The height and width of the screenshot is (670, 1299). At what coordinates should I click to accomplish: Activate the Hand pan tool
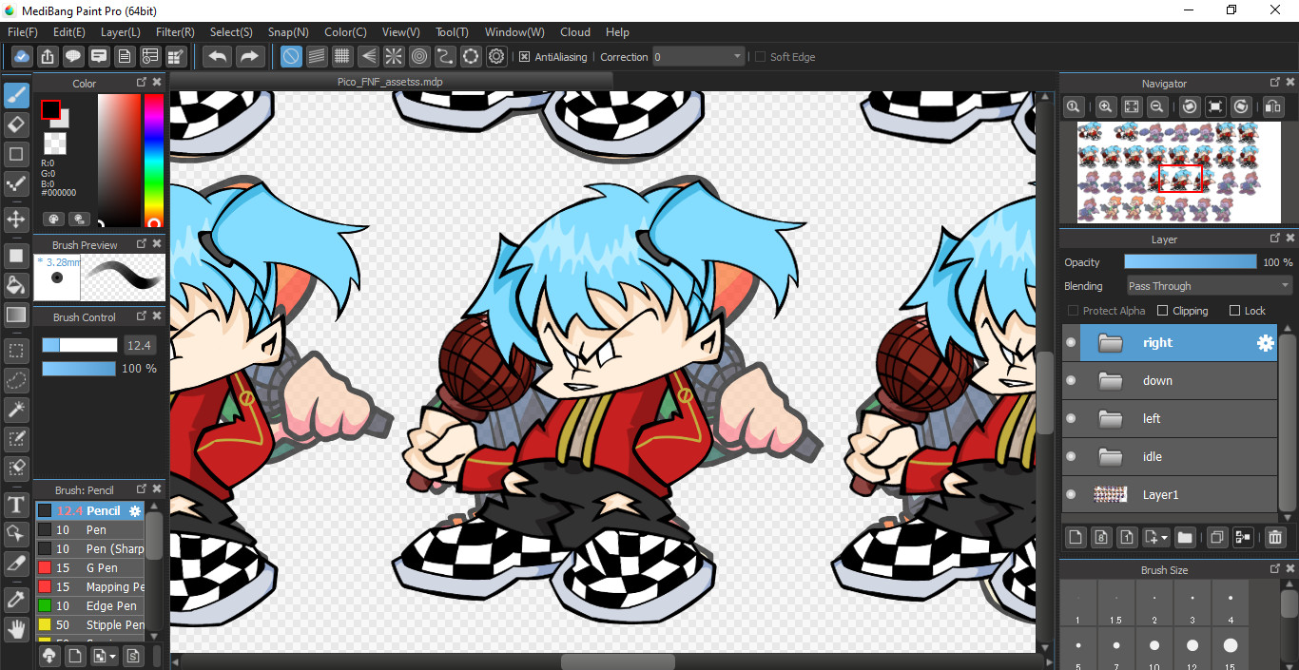pos(16,628)
